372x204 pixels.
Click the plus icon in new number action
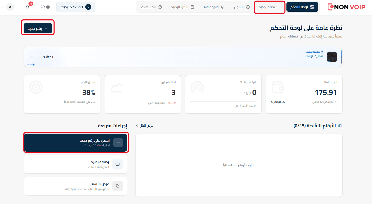(x=118, y=143)
